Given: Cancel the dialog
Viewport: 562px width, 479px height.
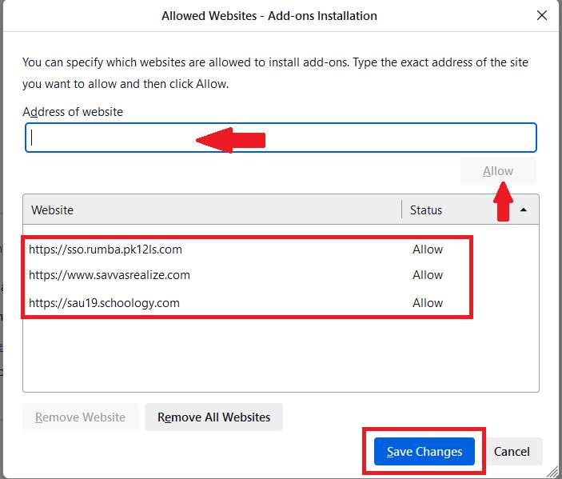Looking at the screenshot, I should [512, 451].
